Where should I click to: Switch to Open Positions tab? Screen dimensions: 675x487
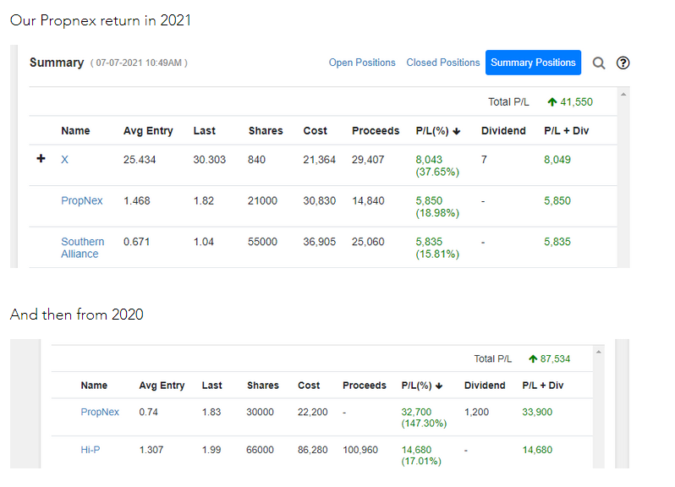(x=362, y=63)
